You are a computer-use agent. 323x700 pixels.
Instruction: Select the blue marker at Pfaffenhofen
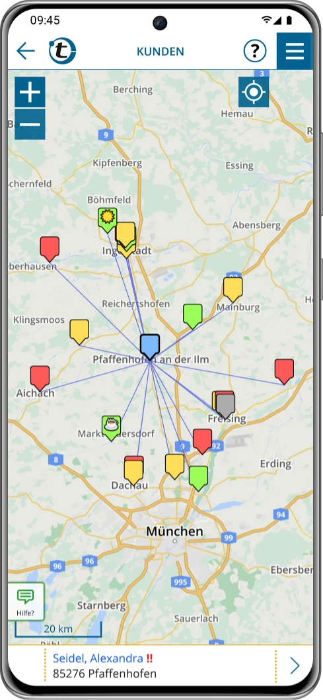150,346
